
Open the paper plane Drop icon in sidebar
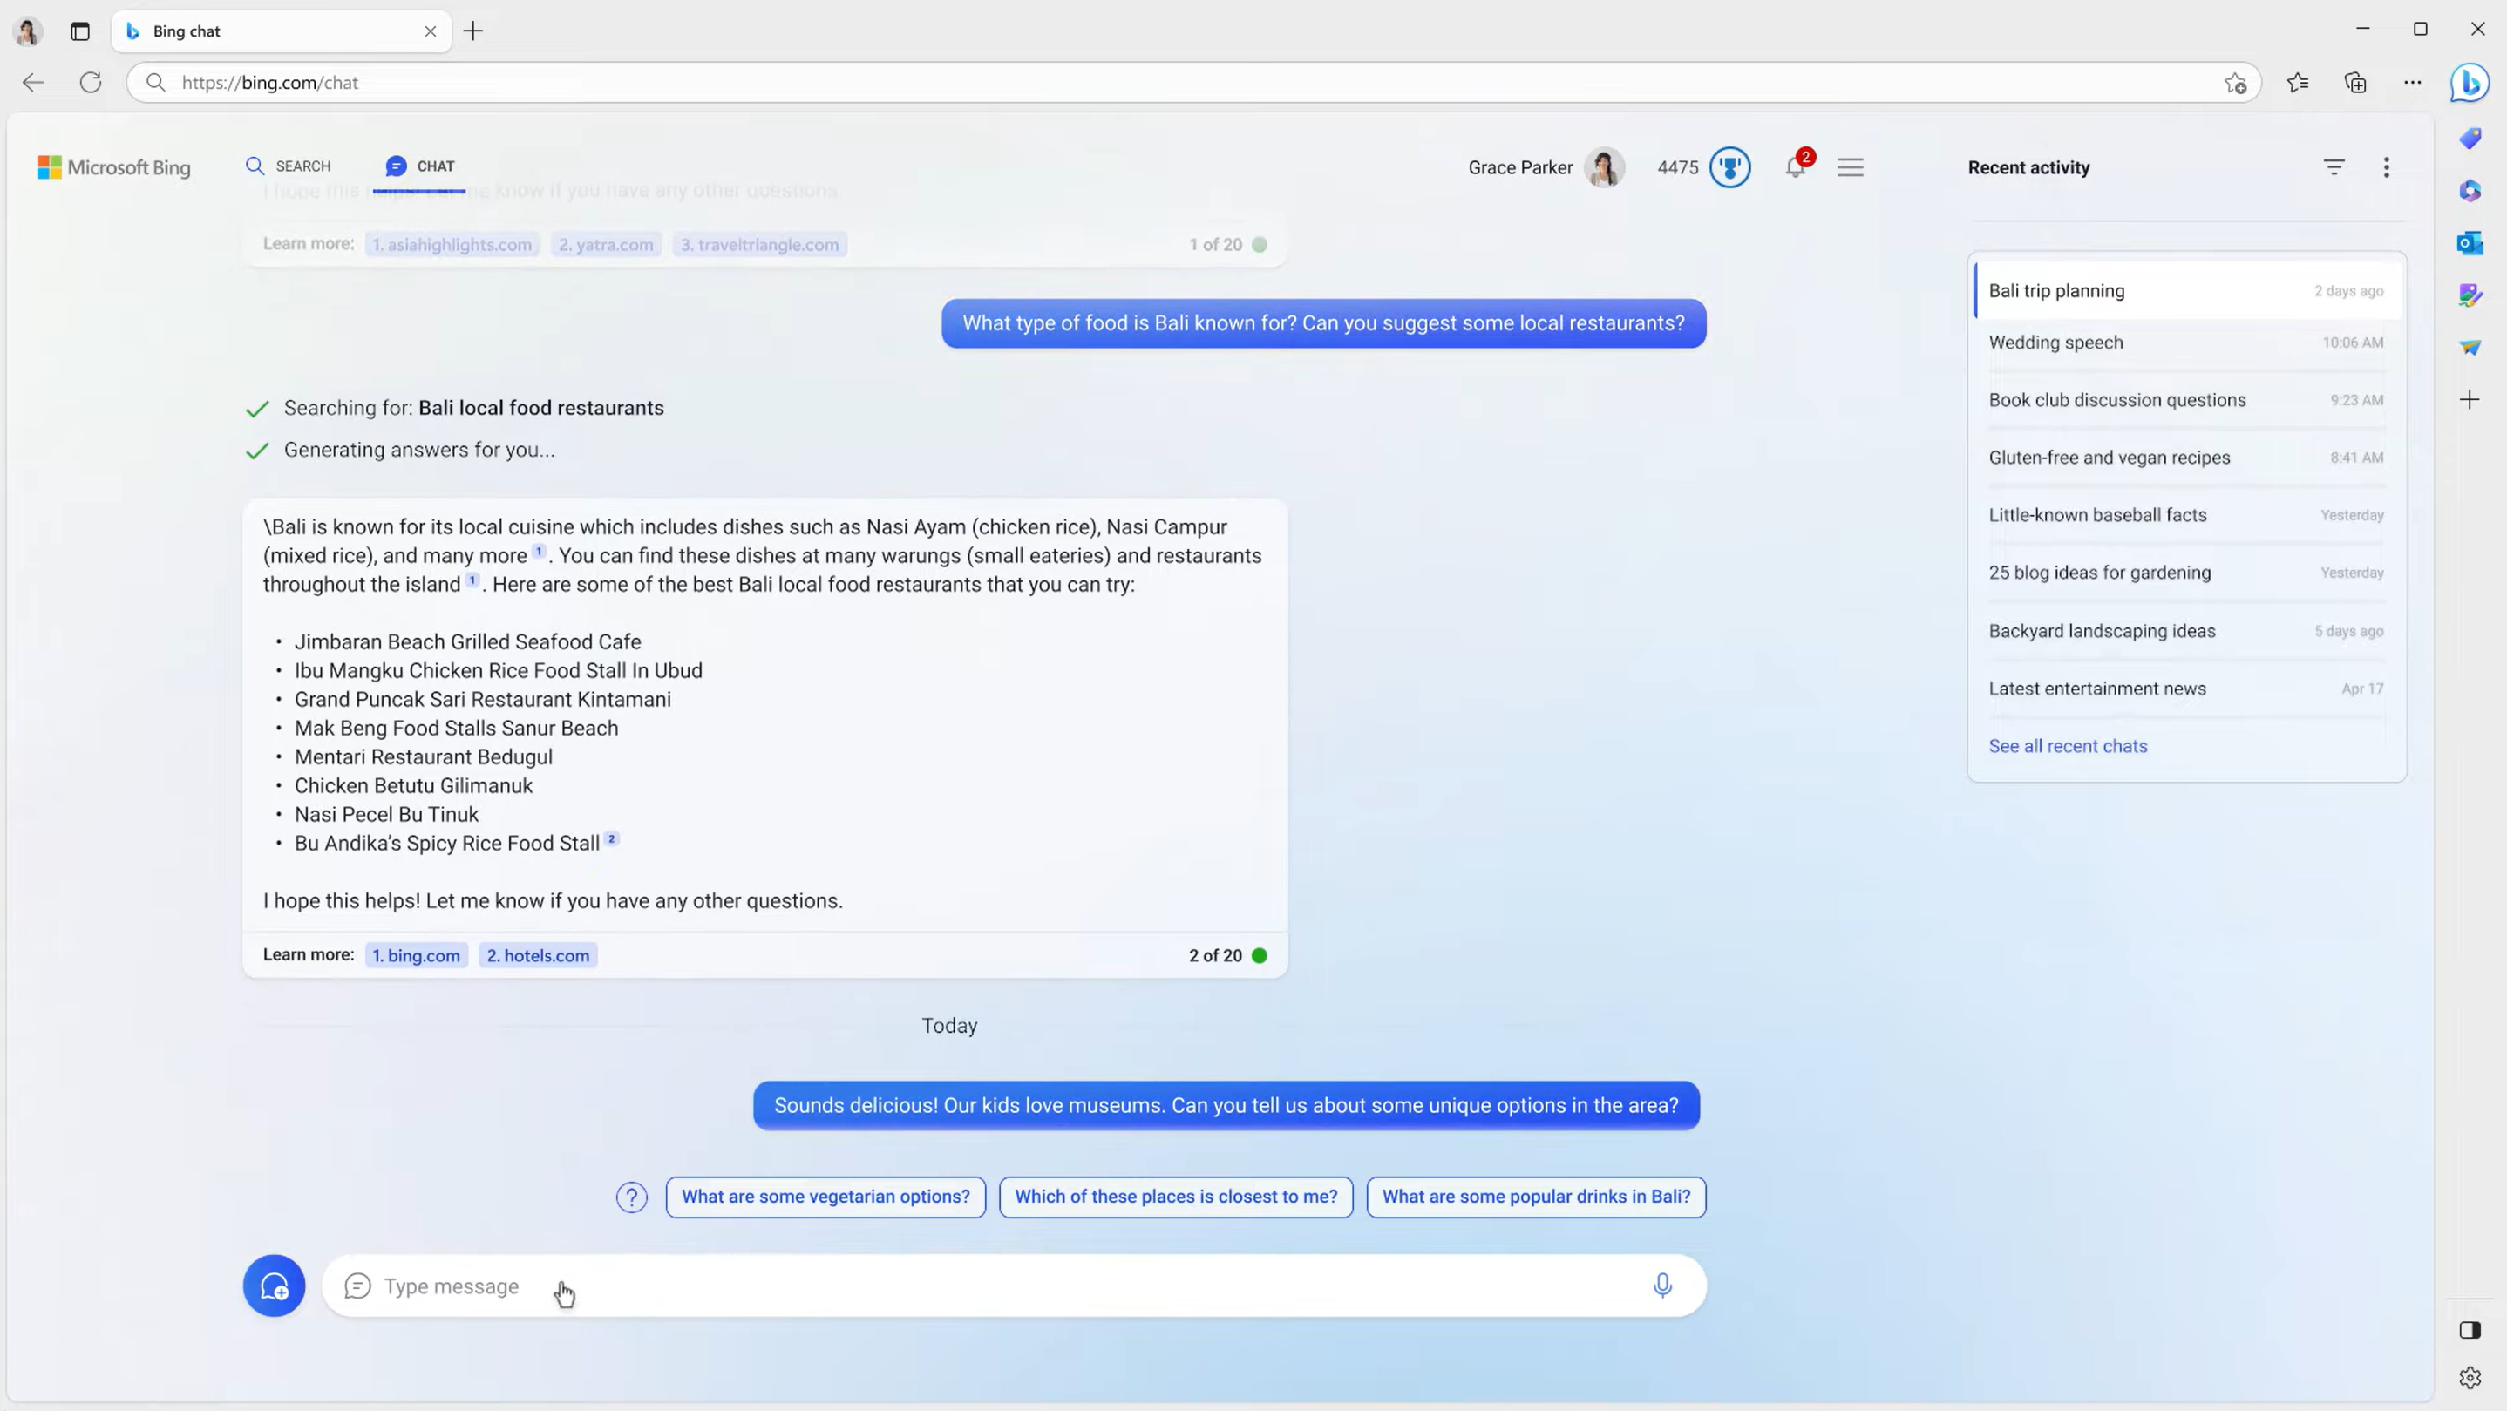[x=2470, y=348]
